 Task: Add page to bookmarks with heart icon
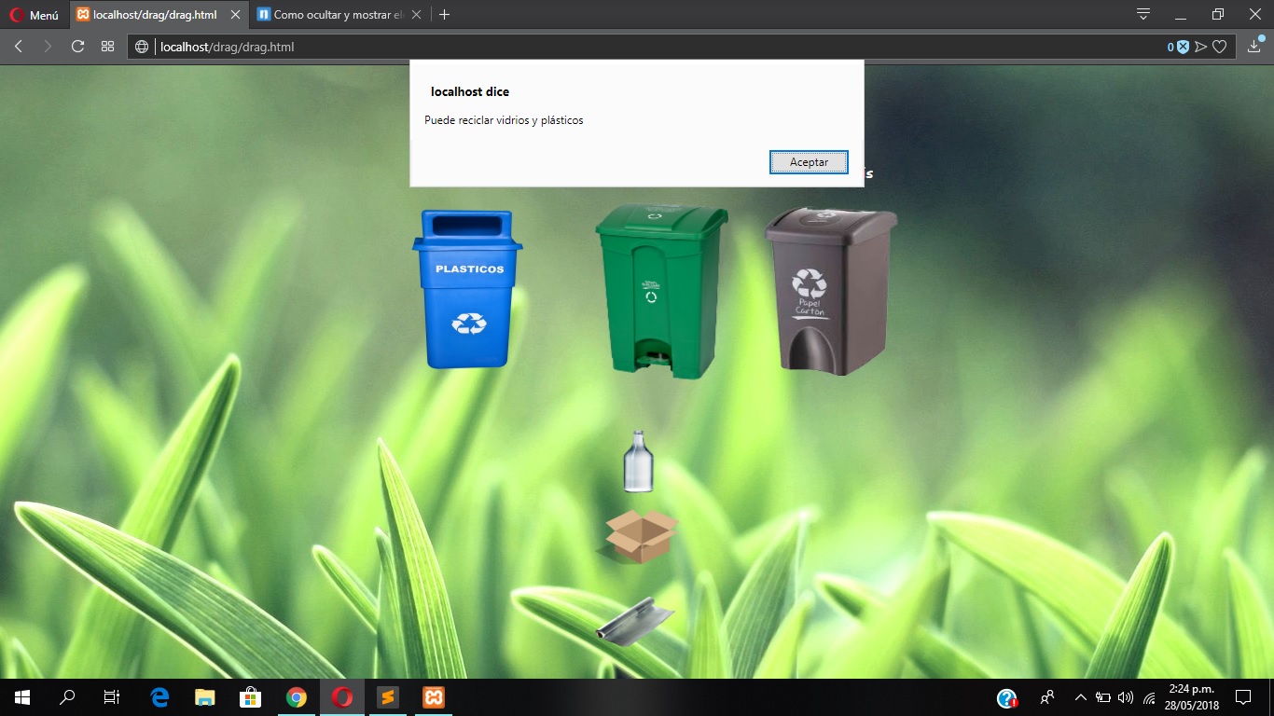coord(1219,47)
